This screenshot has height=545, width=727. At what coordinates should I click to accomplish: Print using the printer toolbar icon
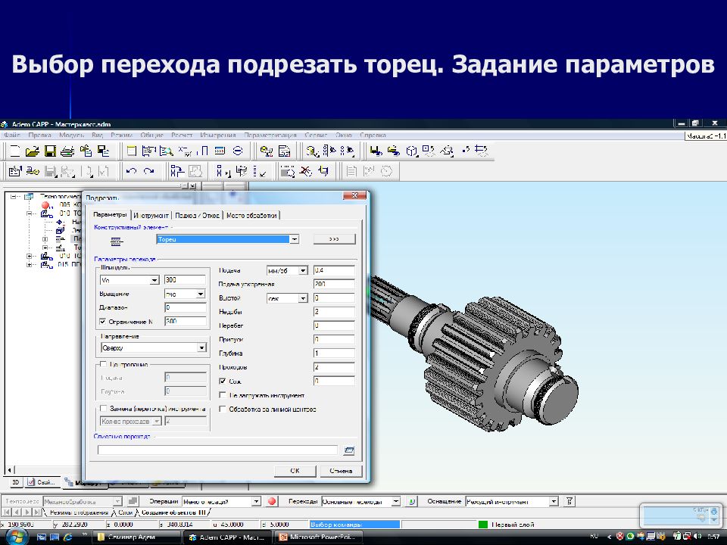coord(67,151)
